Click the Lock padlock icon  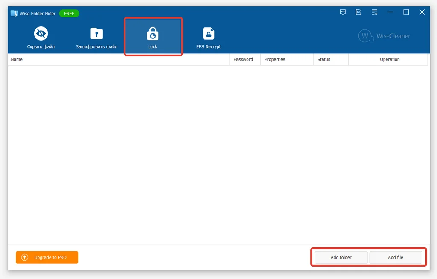pyautogui.click(x=152, y=34)
